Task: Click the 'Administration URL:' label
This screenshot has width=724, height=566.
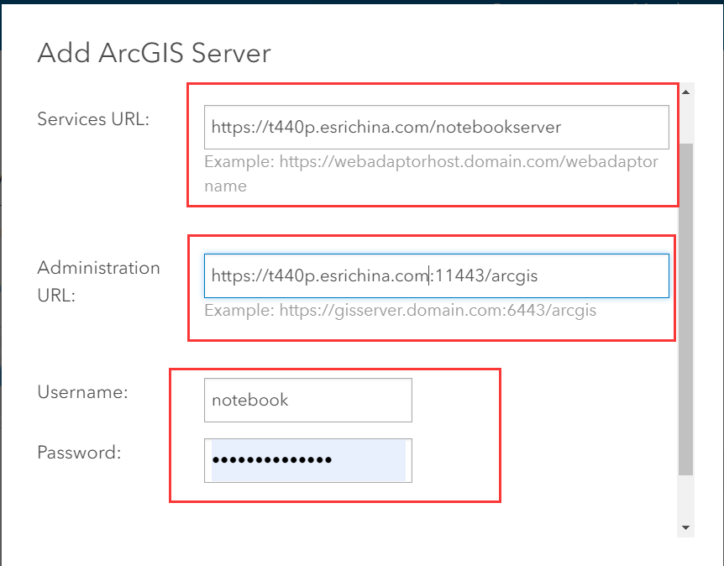Action: click(x=98, y=281)
